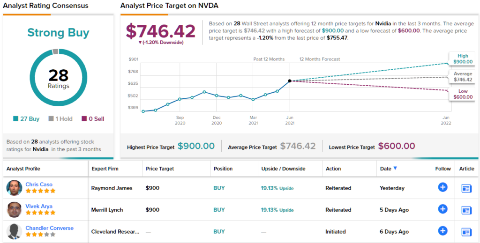Click the gray Hold legend swatch
Image resolution: width=480 pixels, height=243 pixels.
click(x=51, y=119)
